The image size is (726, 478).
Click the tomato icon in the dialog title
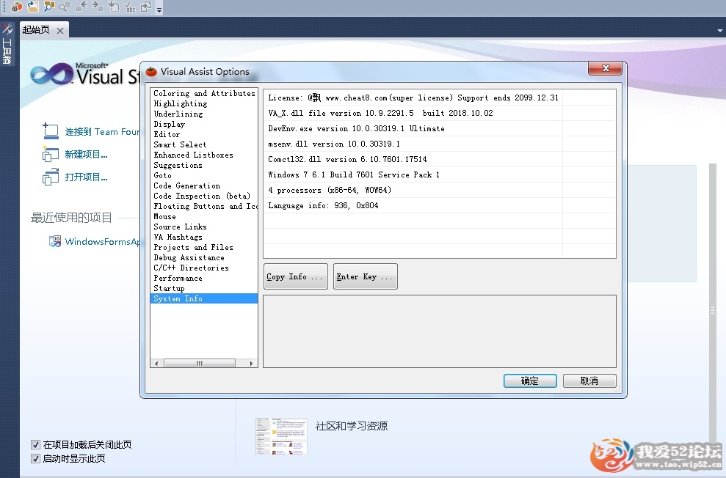coord(151,71)
